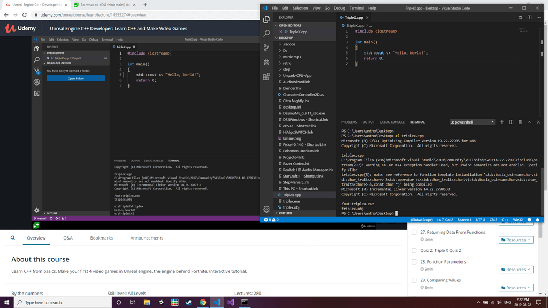The height and width of the screenshot is (308, 548).
Task: Kill the terminal using the trash icon
Action: point(519,122)
